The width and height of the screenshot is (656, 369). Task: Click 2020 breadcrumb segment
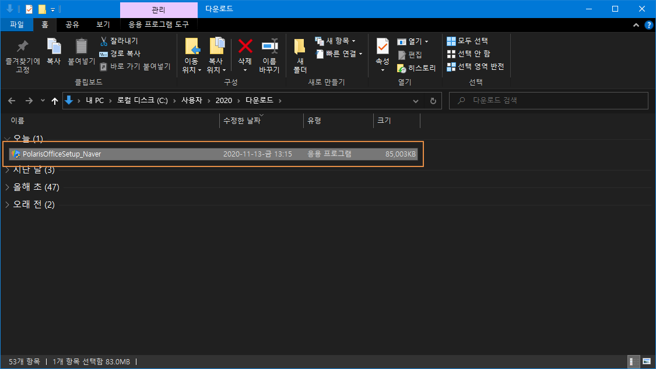tap(224, 101)
